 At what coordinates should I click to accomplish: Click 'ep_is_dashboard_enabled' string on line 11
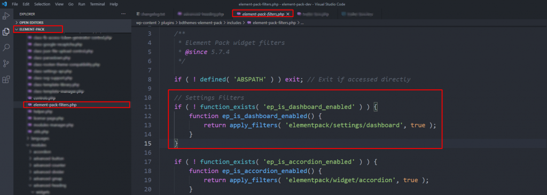tap(310, 107)
